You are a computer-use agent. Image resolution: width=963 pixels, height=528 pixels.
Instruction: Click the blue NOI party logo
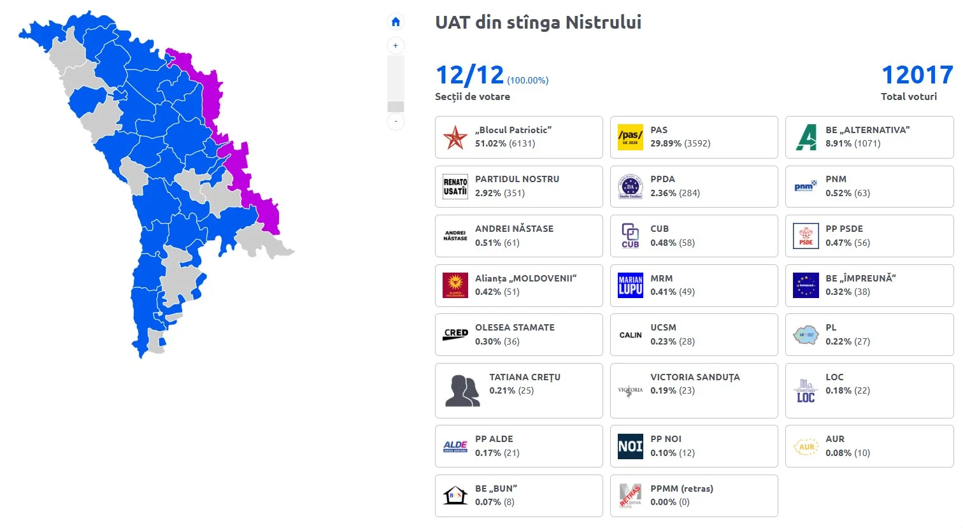pyautogui.click(x=631, y=446)
